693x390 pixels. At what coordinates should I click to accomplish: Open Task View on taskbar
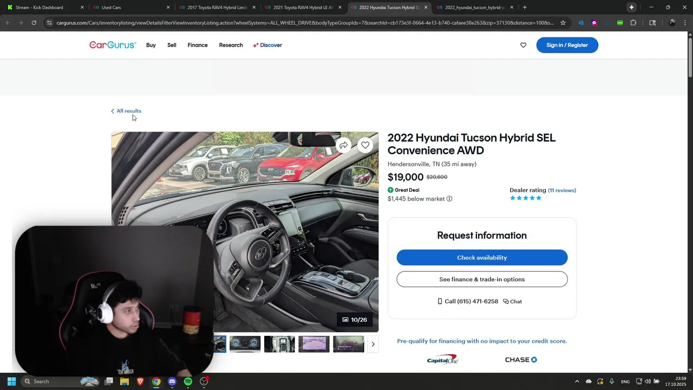coord(109,381)
